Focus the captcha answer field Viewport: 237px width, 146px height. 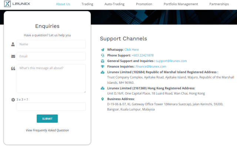[x=51, y=106]
